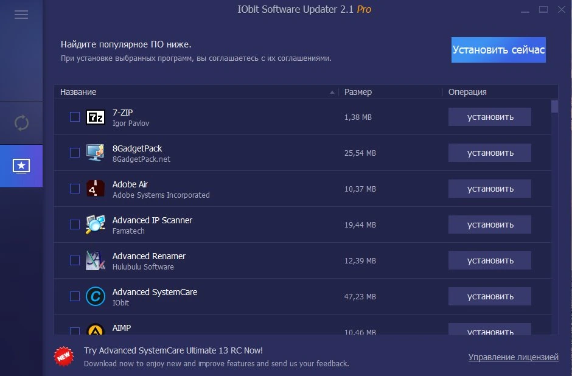Install Advanced SystemCare
Image resolution: width=572 pixels, height=376 pixels.
pyautogui.click(x=490, y=296)
